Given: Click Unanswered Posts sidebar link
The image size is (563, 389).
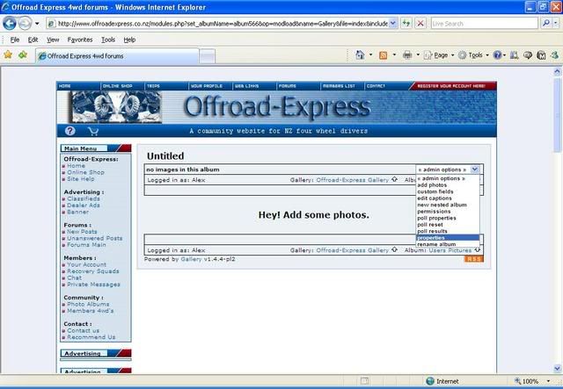Looking at the screenshot, I should [95, 238].
